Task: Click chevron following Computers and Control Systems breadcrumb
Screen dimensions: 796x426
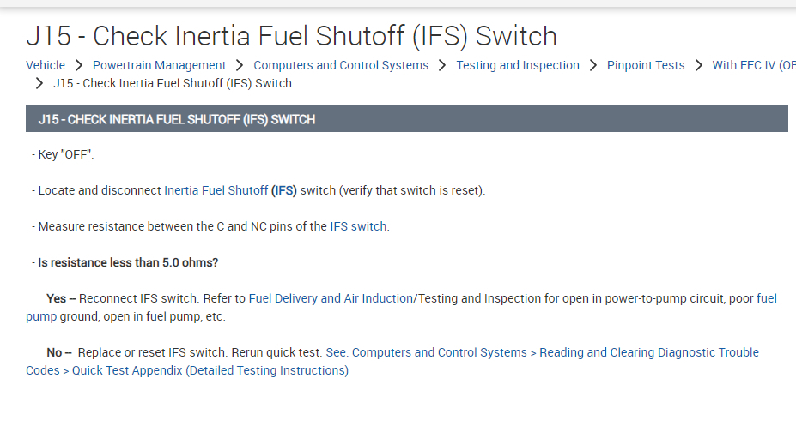Action: click(442, 65)
